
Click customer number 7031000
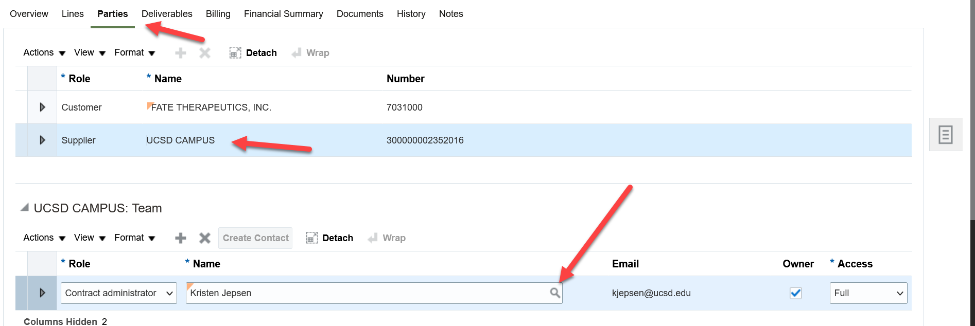pos(405,107)
